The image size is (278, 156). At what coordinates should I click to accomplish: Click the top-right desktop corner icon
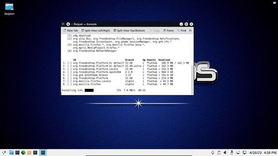click(x=275, y=3)
